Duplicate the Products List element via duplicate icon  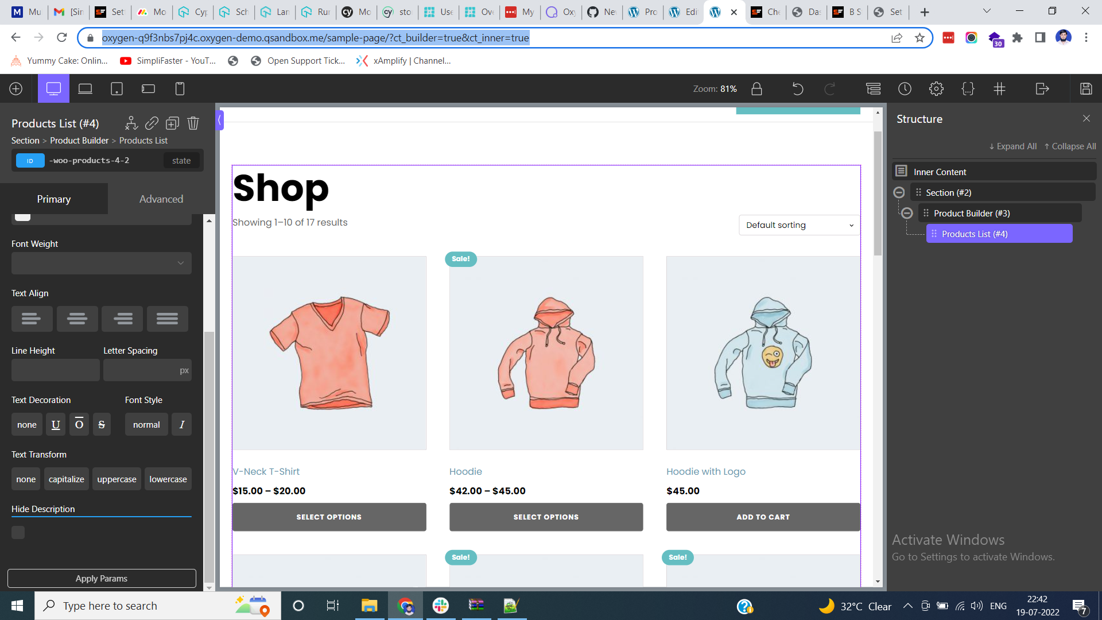[x=172, y=123]
